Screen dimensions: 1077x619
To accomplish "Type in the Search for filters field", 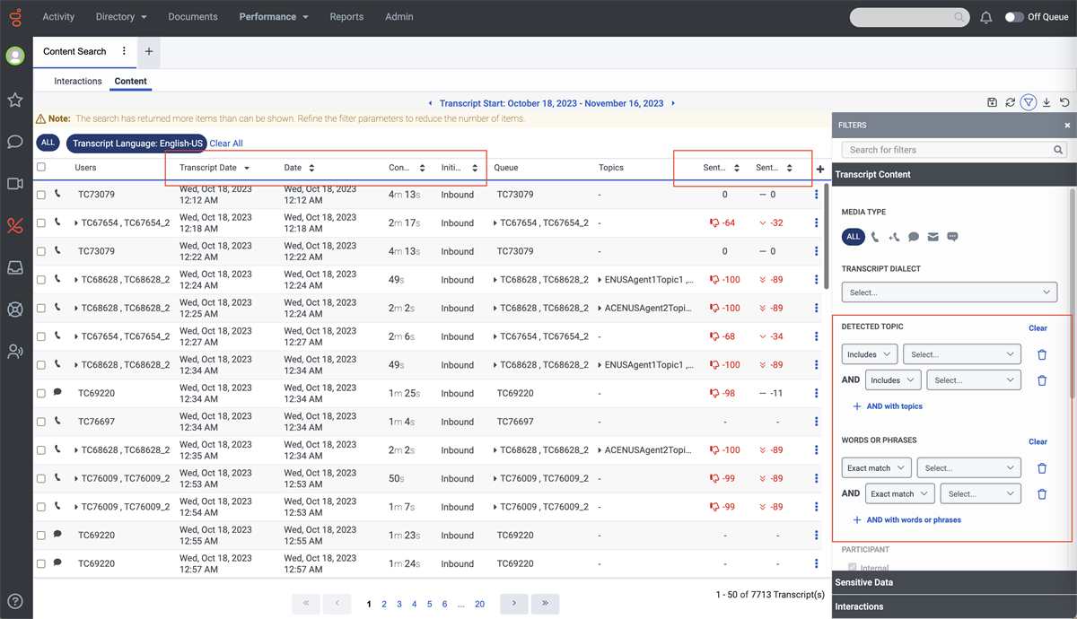I will 949,150.
